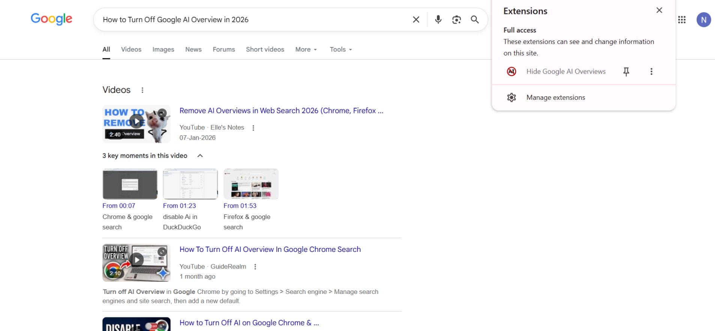
Task: Clear the search query with the X icon
Action: (x=416, y=19)
